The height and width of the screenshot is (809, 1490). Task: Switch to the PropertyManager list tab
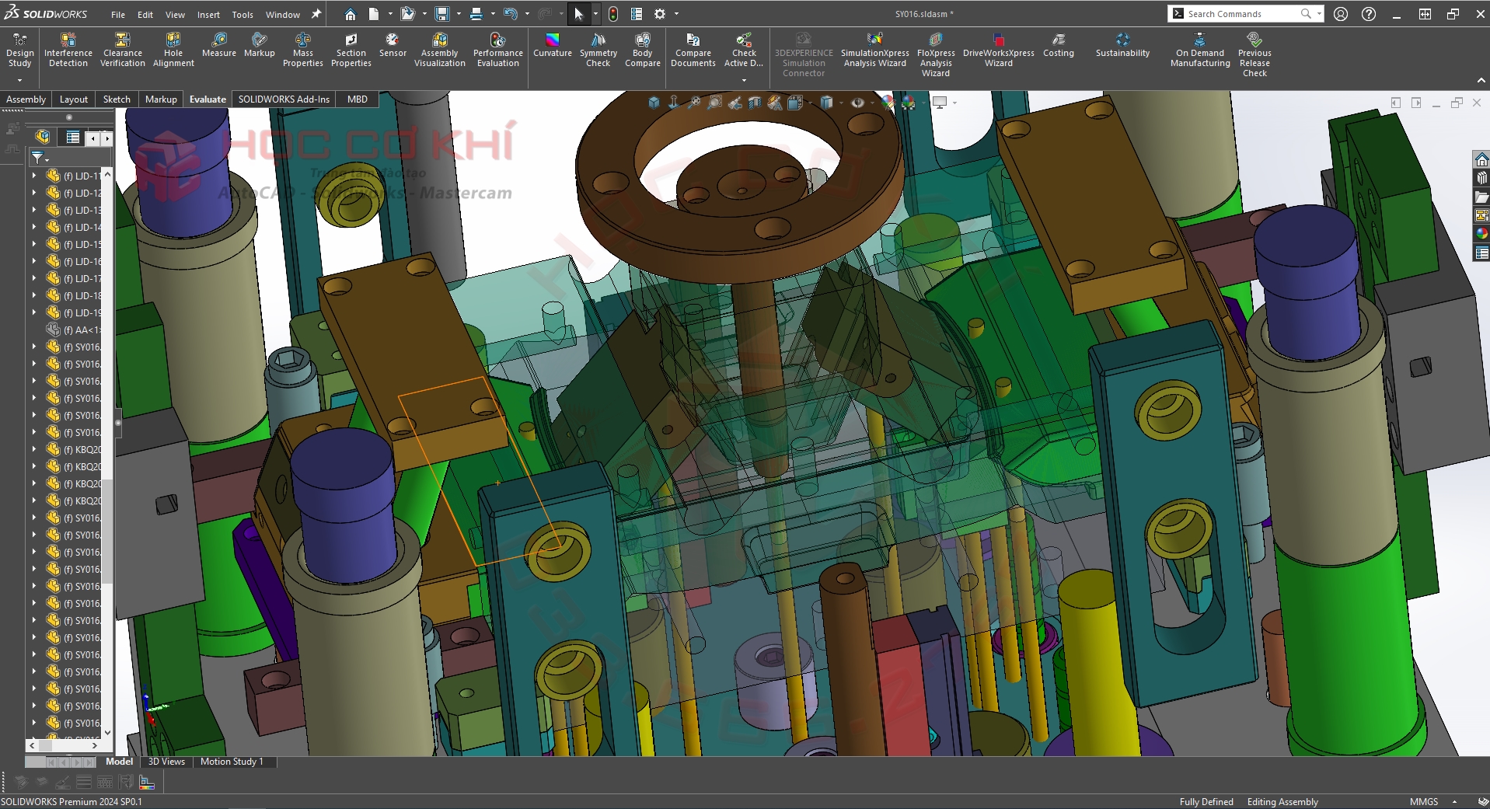click(x=73, y=138)
